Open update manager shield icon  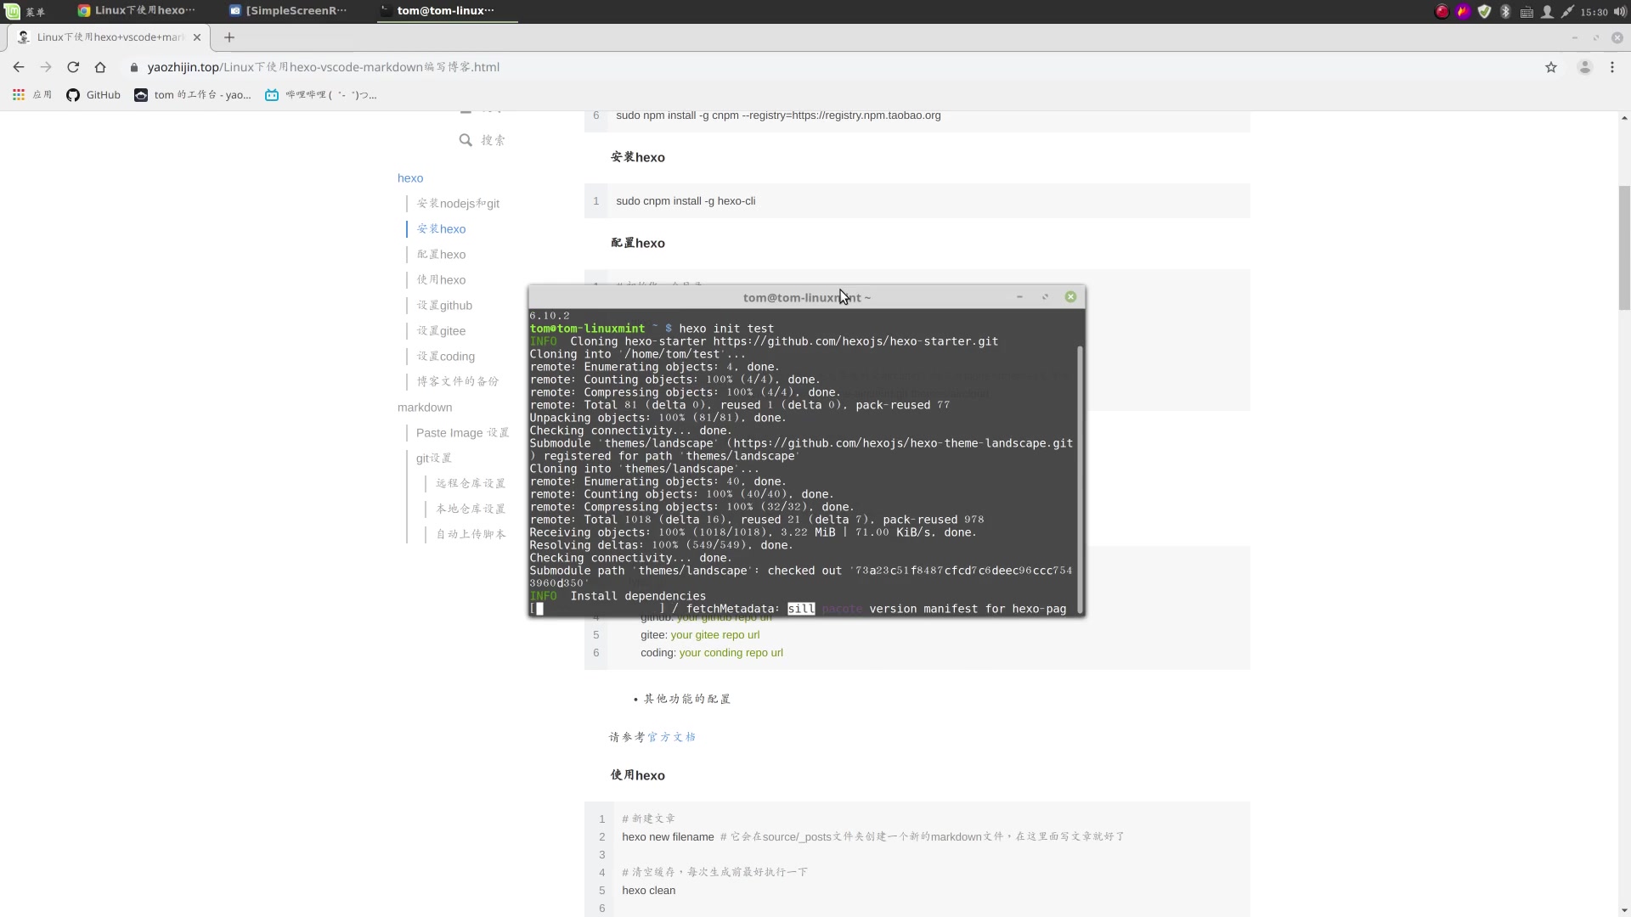(1484, 11)
